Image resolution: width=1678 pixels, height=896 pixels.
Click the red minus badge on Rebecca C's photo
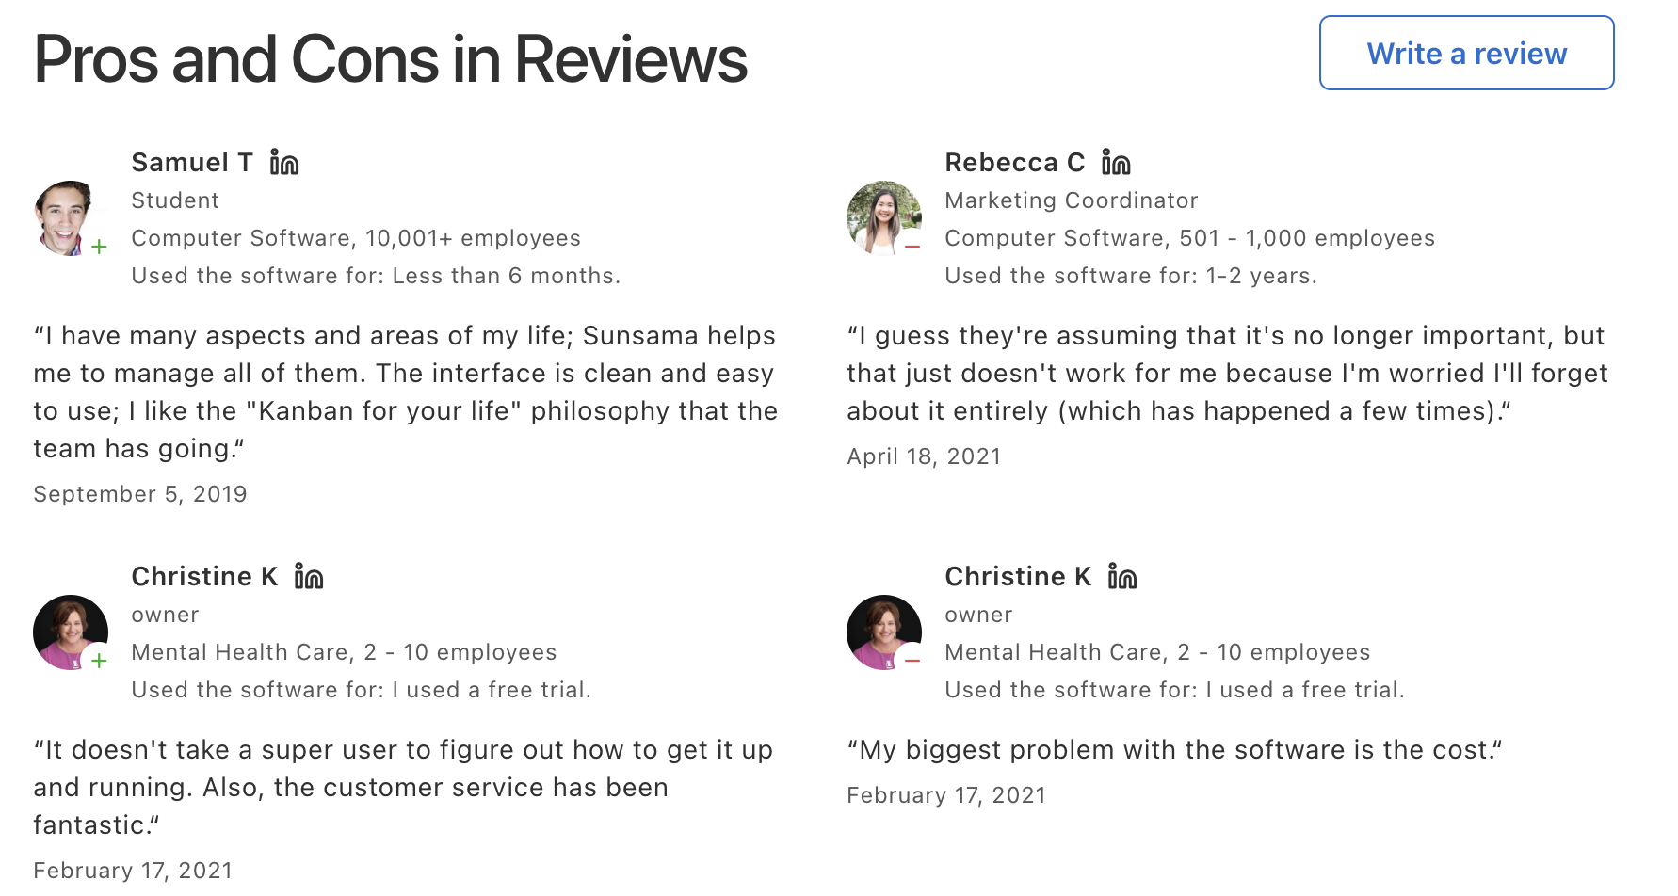[x=912, y=247]
